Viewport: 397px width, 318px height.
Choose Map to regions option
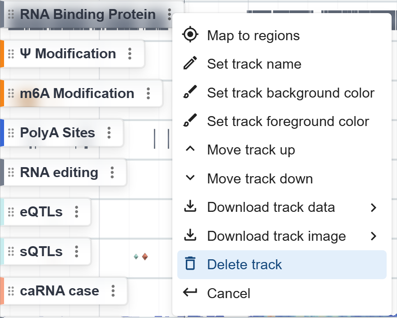tap(253, 36)
